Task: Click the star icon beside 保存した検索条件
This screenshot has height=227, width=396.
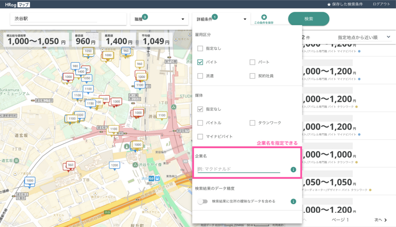Action: (329, 5)
